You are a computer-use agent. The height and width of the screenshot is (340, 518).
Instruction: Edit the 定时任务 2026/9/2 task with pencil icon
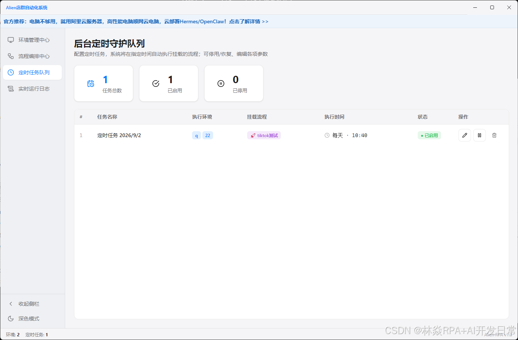[x=465, y=135]
